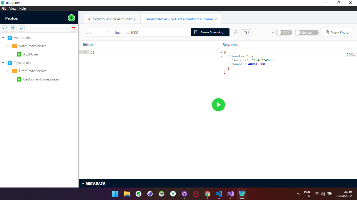Image resolution: width=357 pixels, height=200 pixels.
Task: Close the TimeProtoService.GetCurrentTimeStream tab
Action: pyautogui.click(x=216, y=19)
